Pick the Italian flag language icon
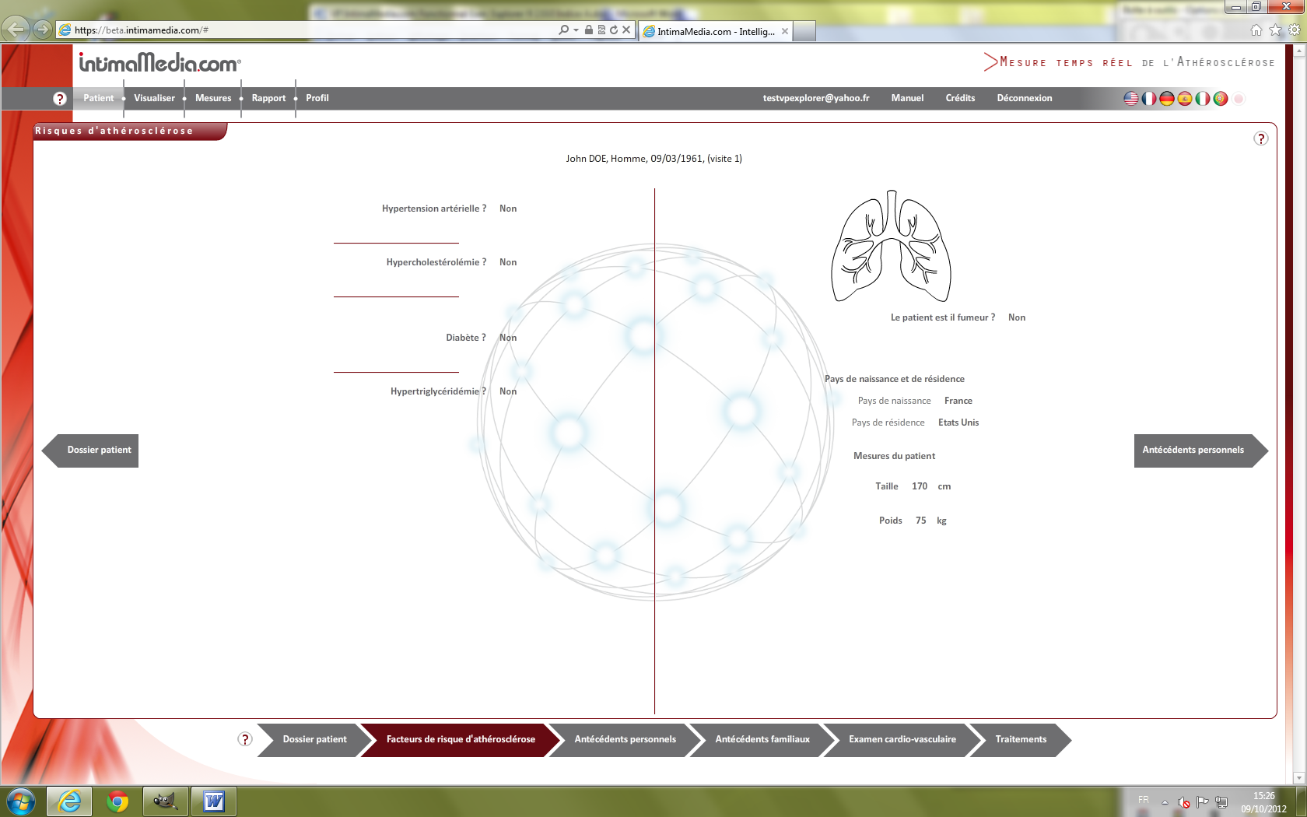1307x817 pixels. (1203, 99)
